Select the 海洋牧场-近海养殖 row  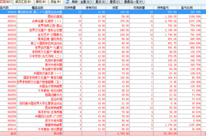pos(103,112)
